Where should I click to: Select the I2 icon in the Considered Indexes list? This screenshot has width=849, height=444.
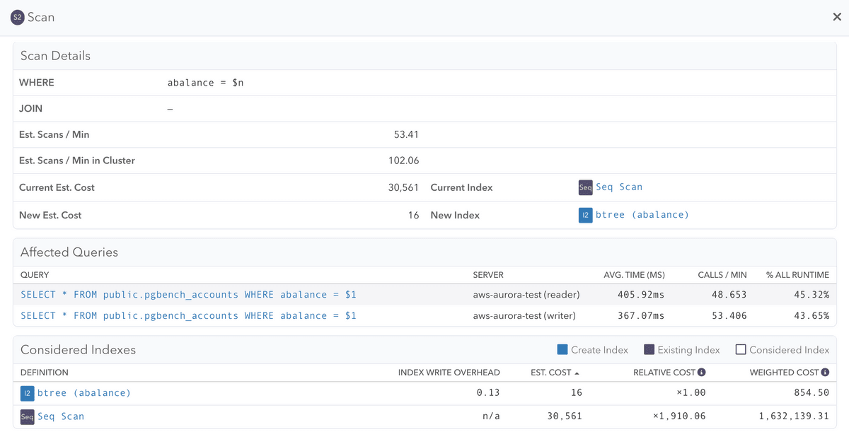(x=27, y=392)
